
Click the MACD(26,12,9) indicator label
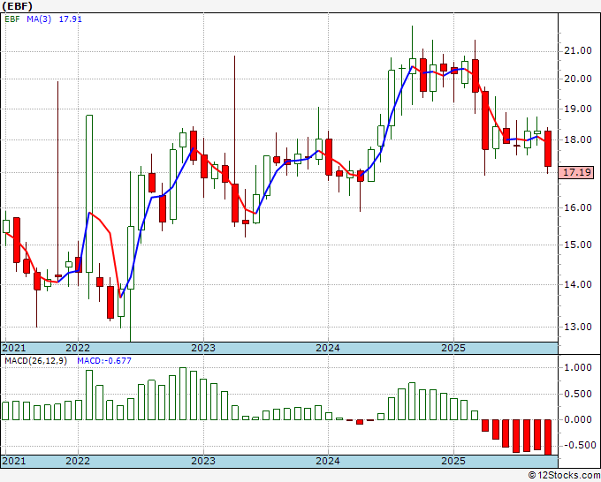(35, 361)
